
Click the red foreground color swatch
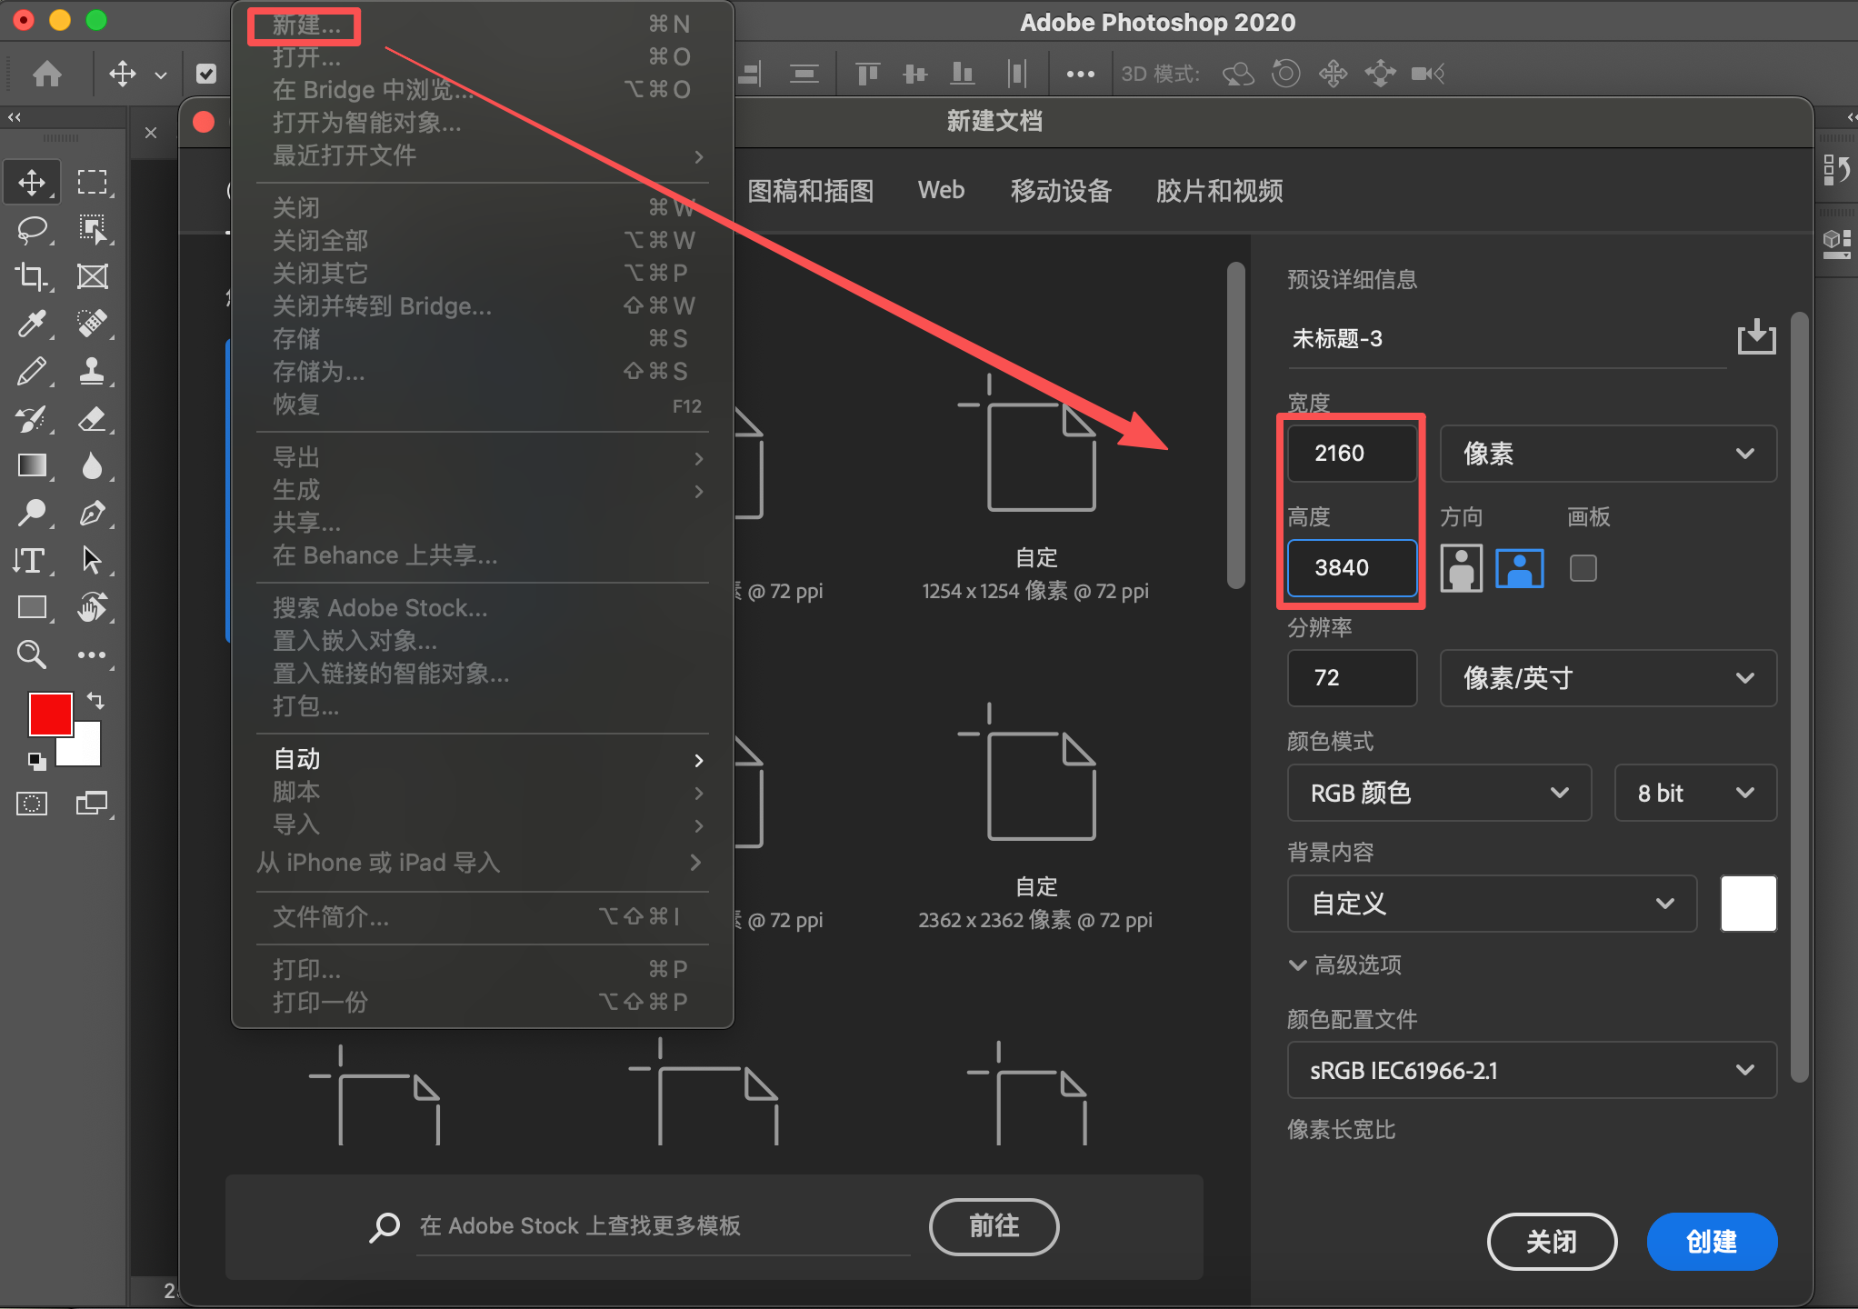tap(50, 714)
